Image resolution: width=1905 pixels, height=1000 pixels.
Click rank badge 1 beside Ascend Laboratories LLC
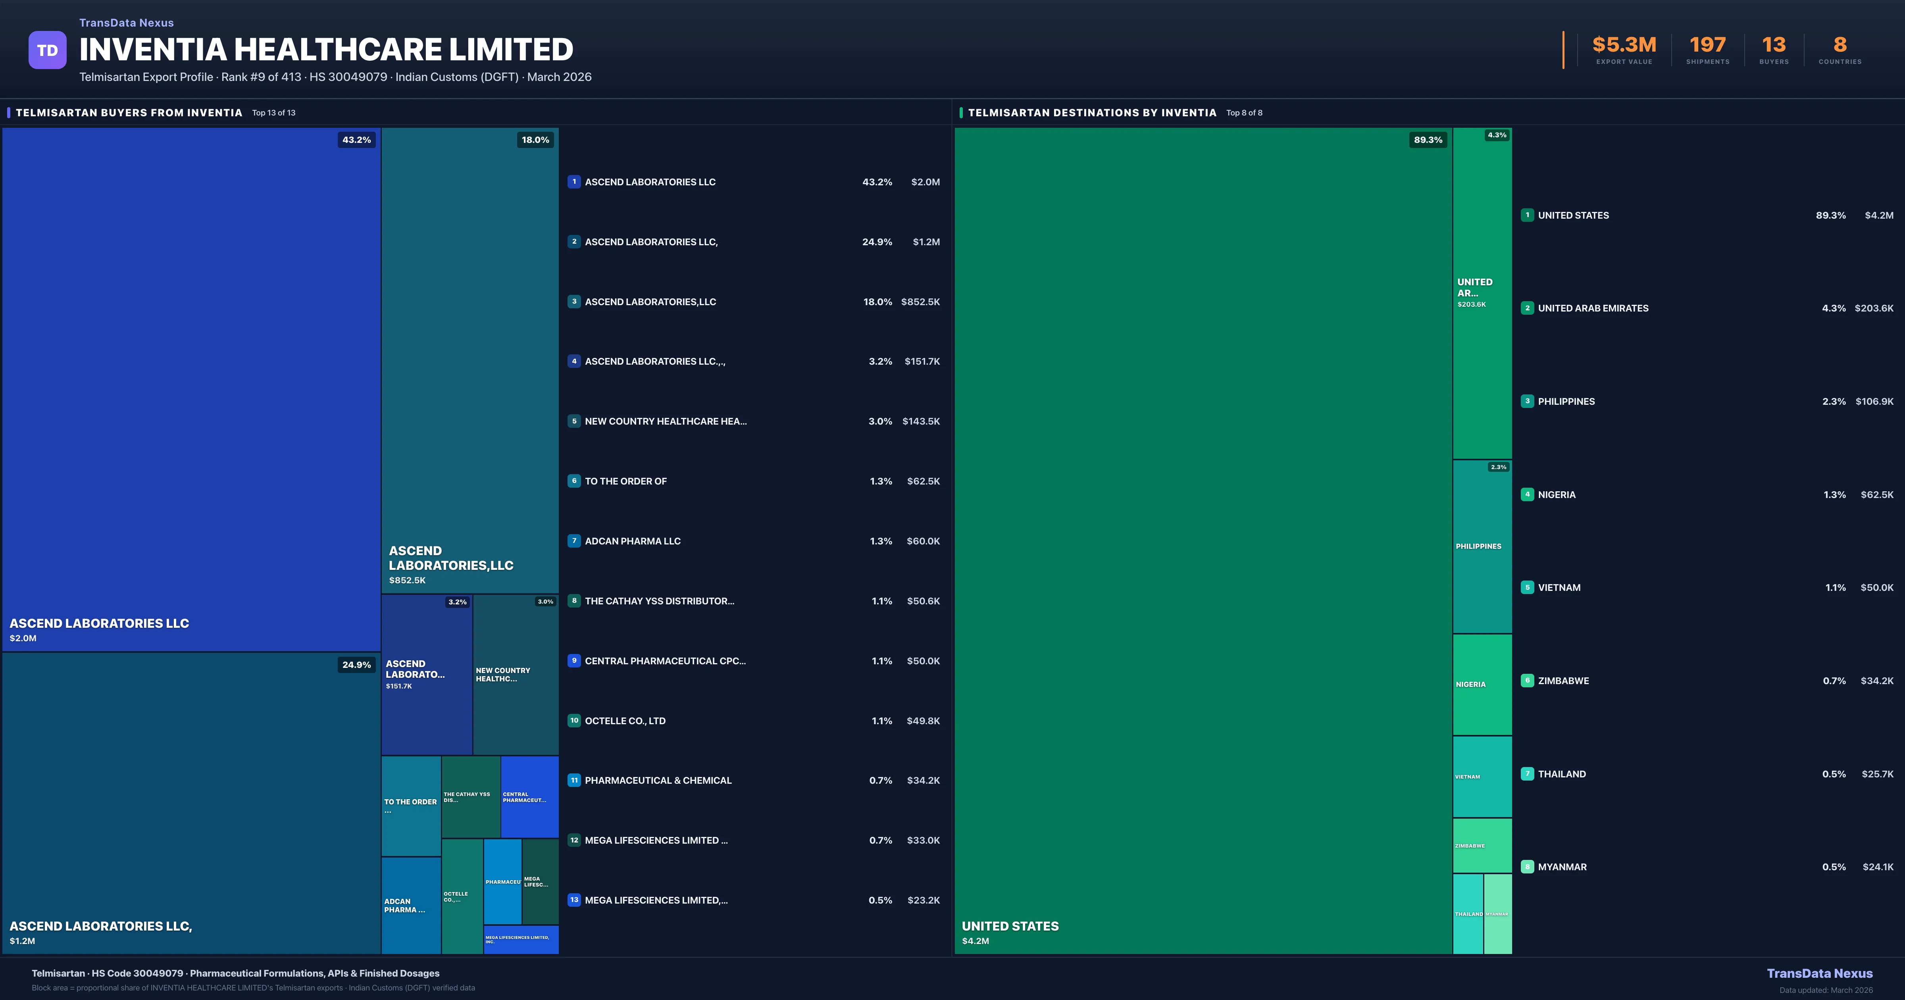[x=574, y=182]
